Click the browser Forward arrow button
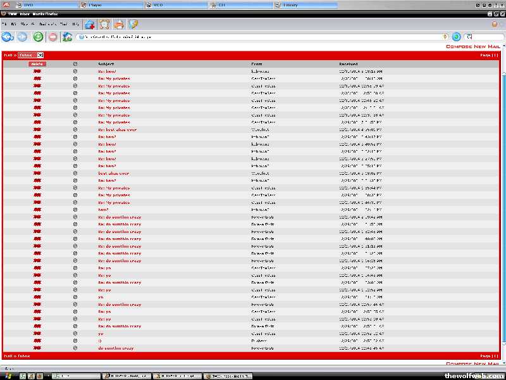Viewport: 506px width, 380px height. pyautogui.click(x=22, y=37)
